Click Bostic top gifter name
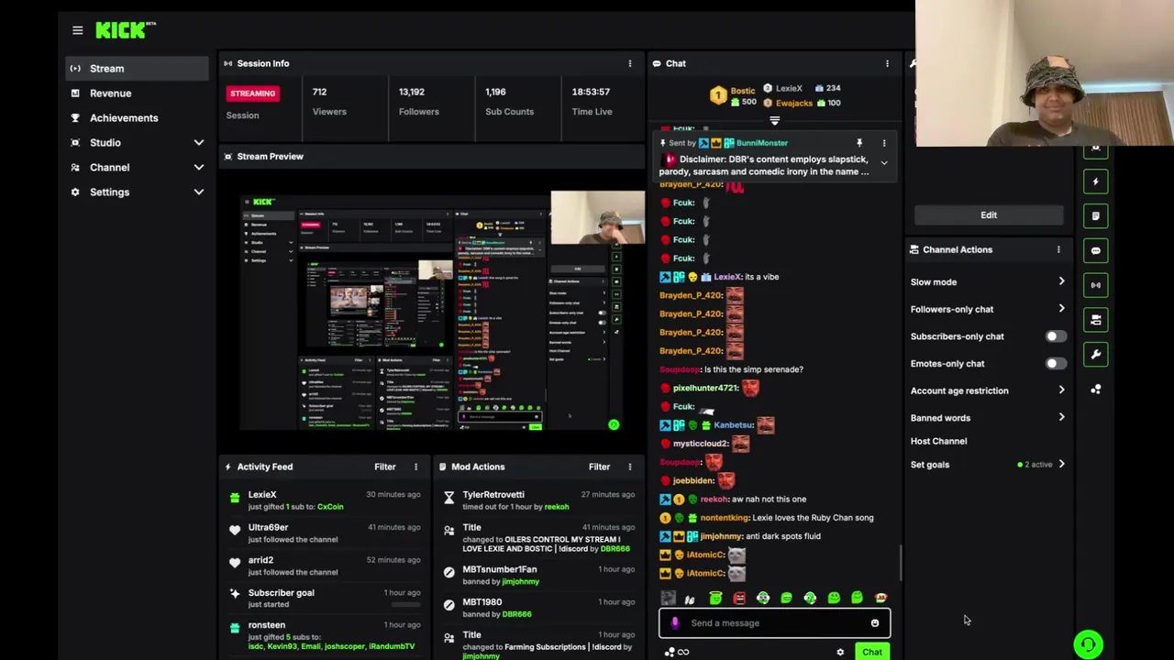 (743, 91)
